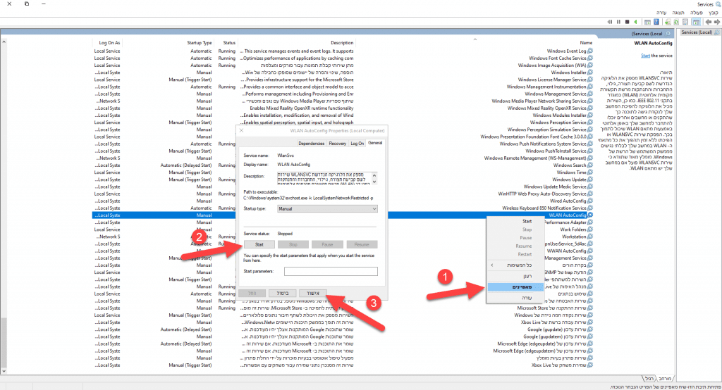Click the Description box scroll-up arrow in dialog

[374, 175]
